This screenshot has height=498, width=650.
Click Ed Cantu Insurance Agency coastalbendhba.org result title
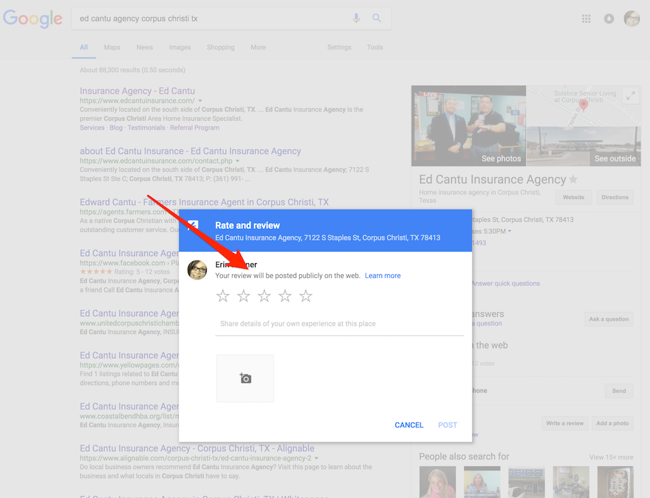point(129,406)
